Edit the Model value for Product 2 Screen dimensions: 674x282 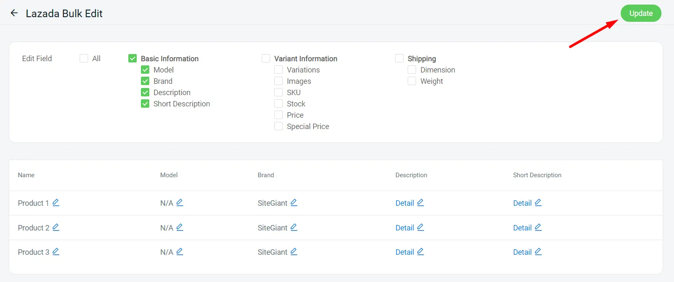pos(180,228)
